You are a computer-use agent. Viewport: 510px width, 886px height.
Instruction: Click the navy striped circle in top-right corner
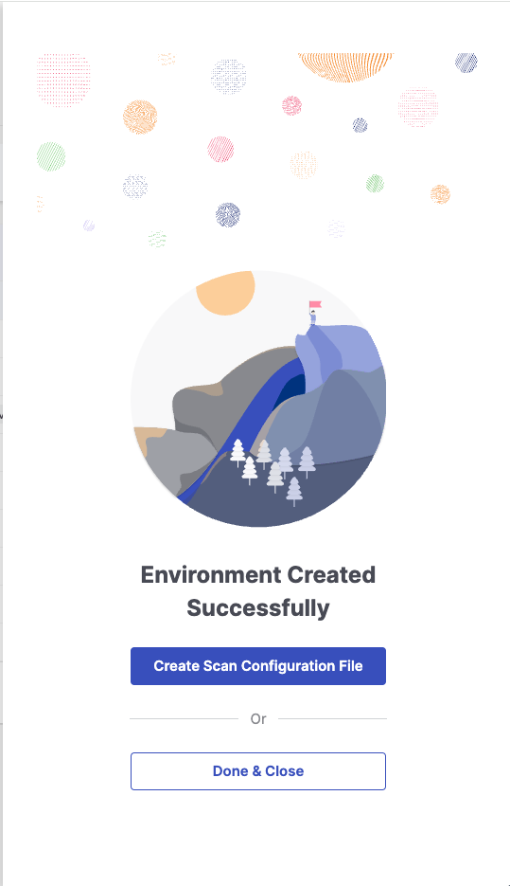tap(466, 63)
